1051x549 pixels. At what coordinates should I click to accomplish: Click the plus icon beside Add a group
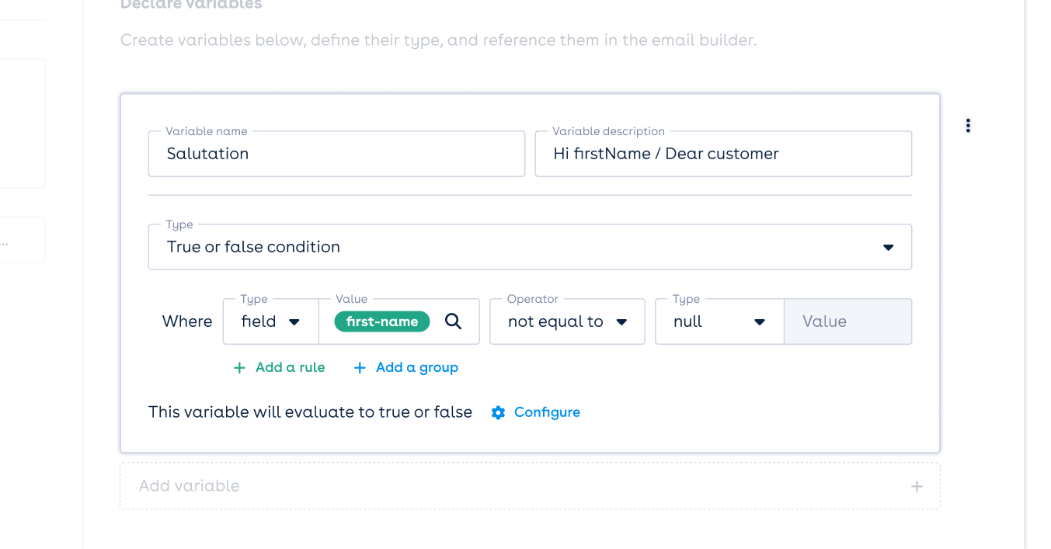pyautogui.click(x=360, y=367)
